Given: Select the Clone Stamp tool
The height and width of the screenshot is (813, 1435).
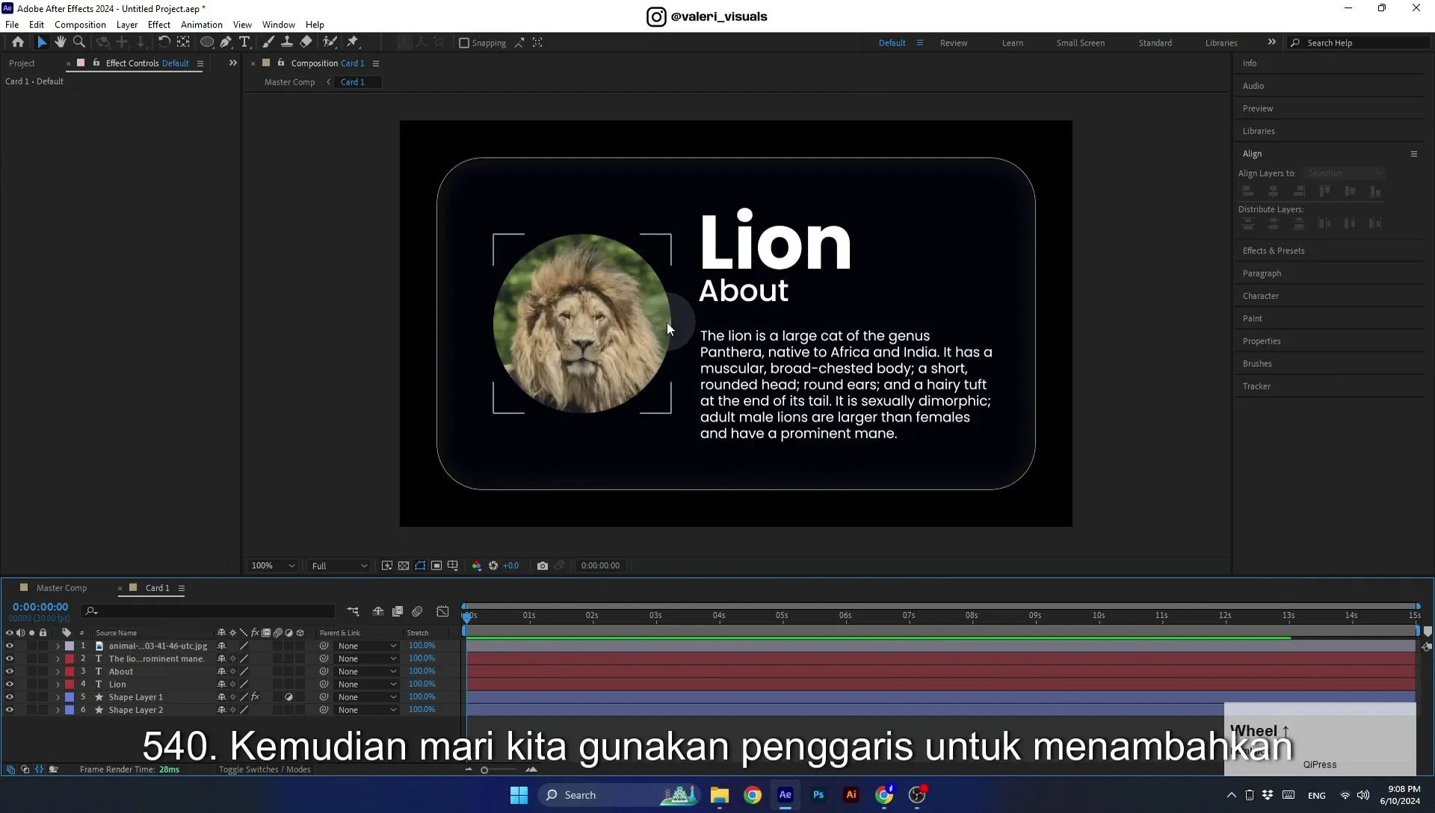Looking at the screenshot, I should (286, 43).
